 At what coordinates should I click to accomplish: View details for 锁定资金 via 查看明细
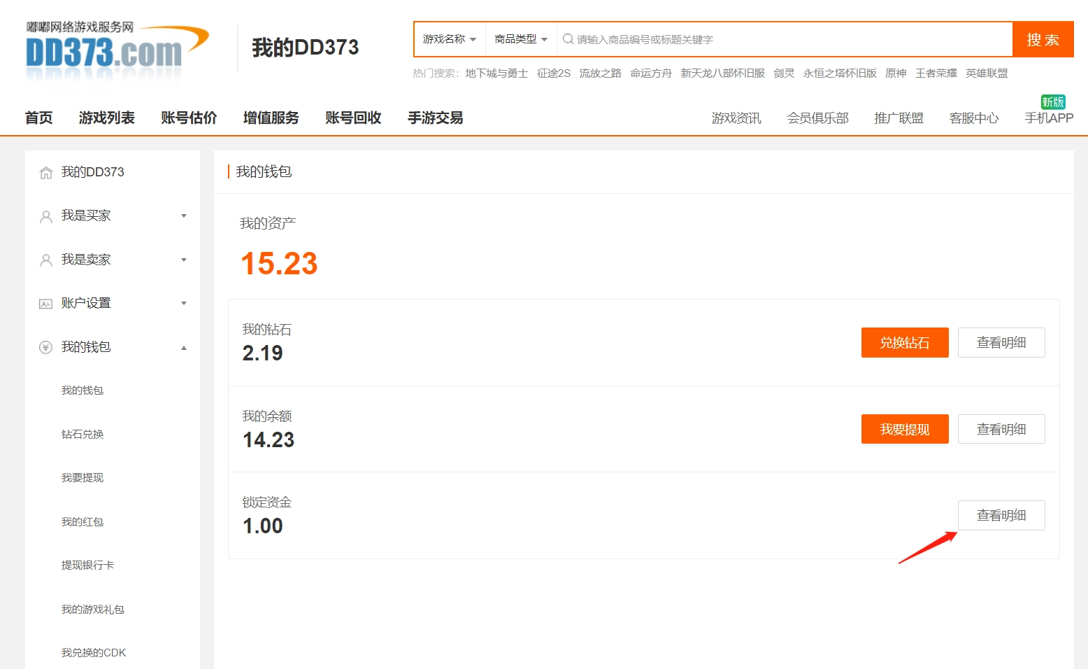point(1001,515)
